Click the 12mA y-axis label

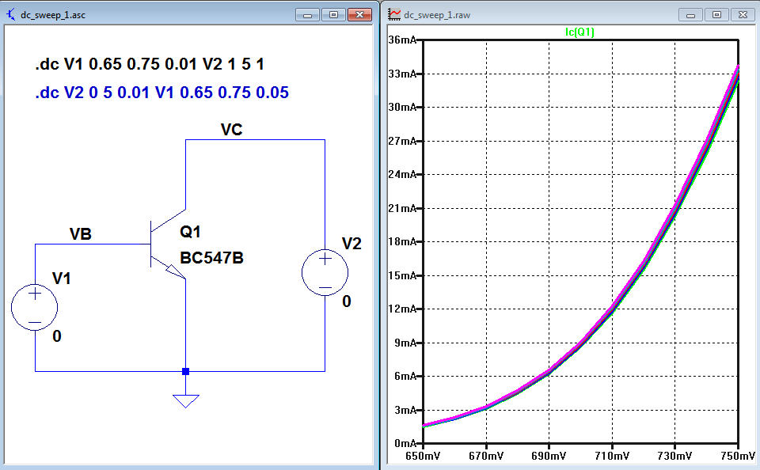(403, 309)
